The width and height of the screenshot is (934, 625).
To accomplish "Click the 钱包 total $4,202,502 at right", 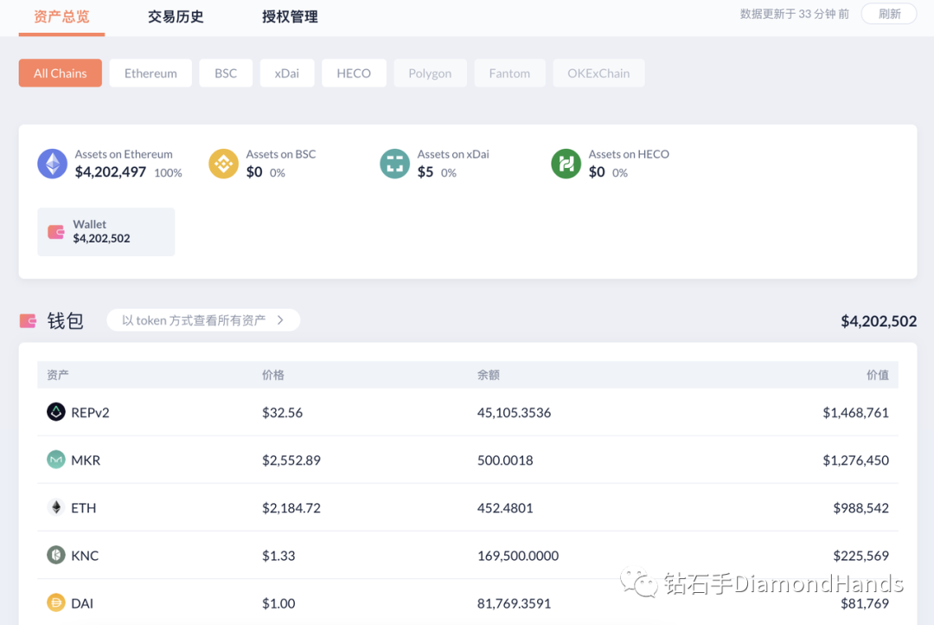I will click(x=879, y=321).
